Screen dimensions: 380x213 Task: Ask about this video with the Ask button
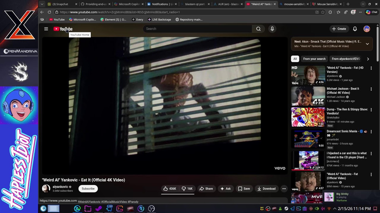(x=225, y=189)
